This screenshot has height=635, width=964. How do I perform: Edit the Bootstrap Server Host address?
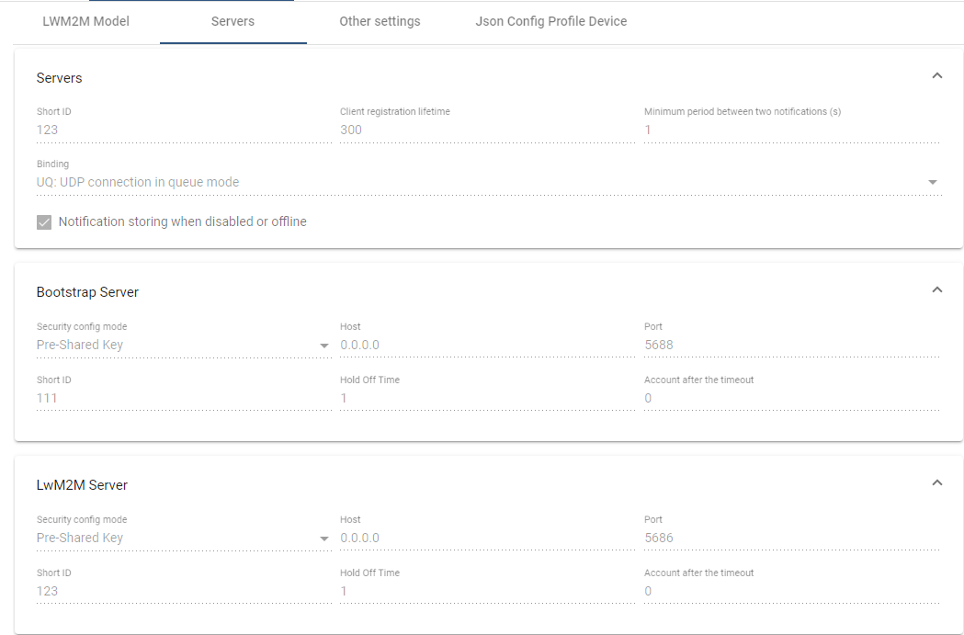(x=414, y=345)
